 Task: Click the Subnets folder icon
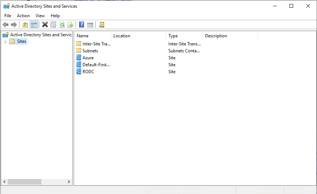coord(79,51)
